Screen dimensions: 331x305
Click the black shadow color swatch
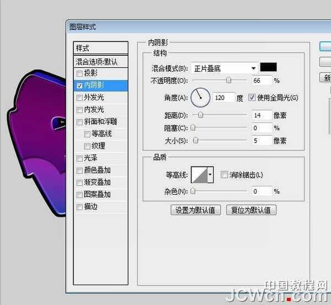pyautogui.click(x=269, y=67)
